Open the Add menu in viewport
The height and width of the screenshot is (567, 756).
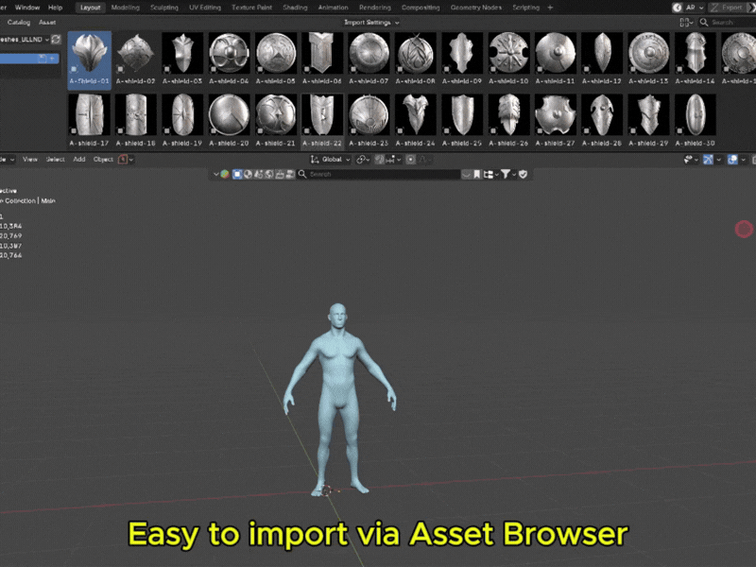click(x=79, y=160)
